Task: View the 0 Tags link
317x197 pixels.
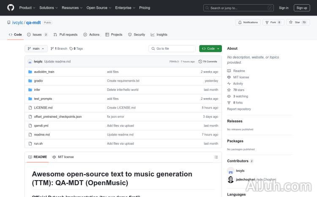Action: (76, 48)
